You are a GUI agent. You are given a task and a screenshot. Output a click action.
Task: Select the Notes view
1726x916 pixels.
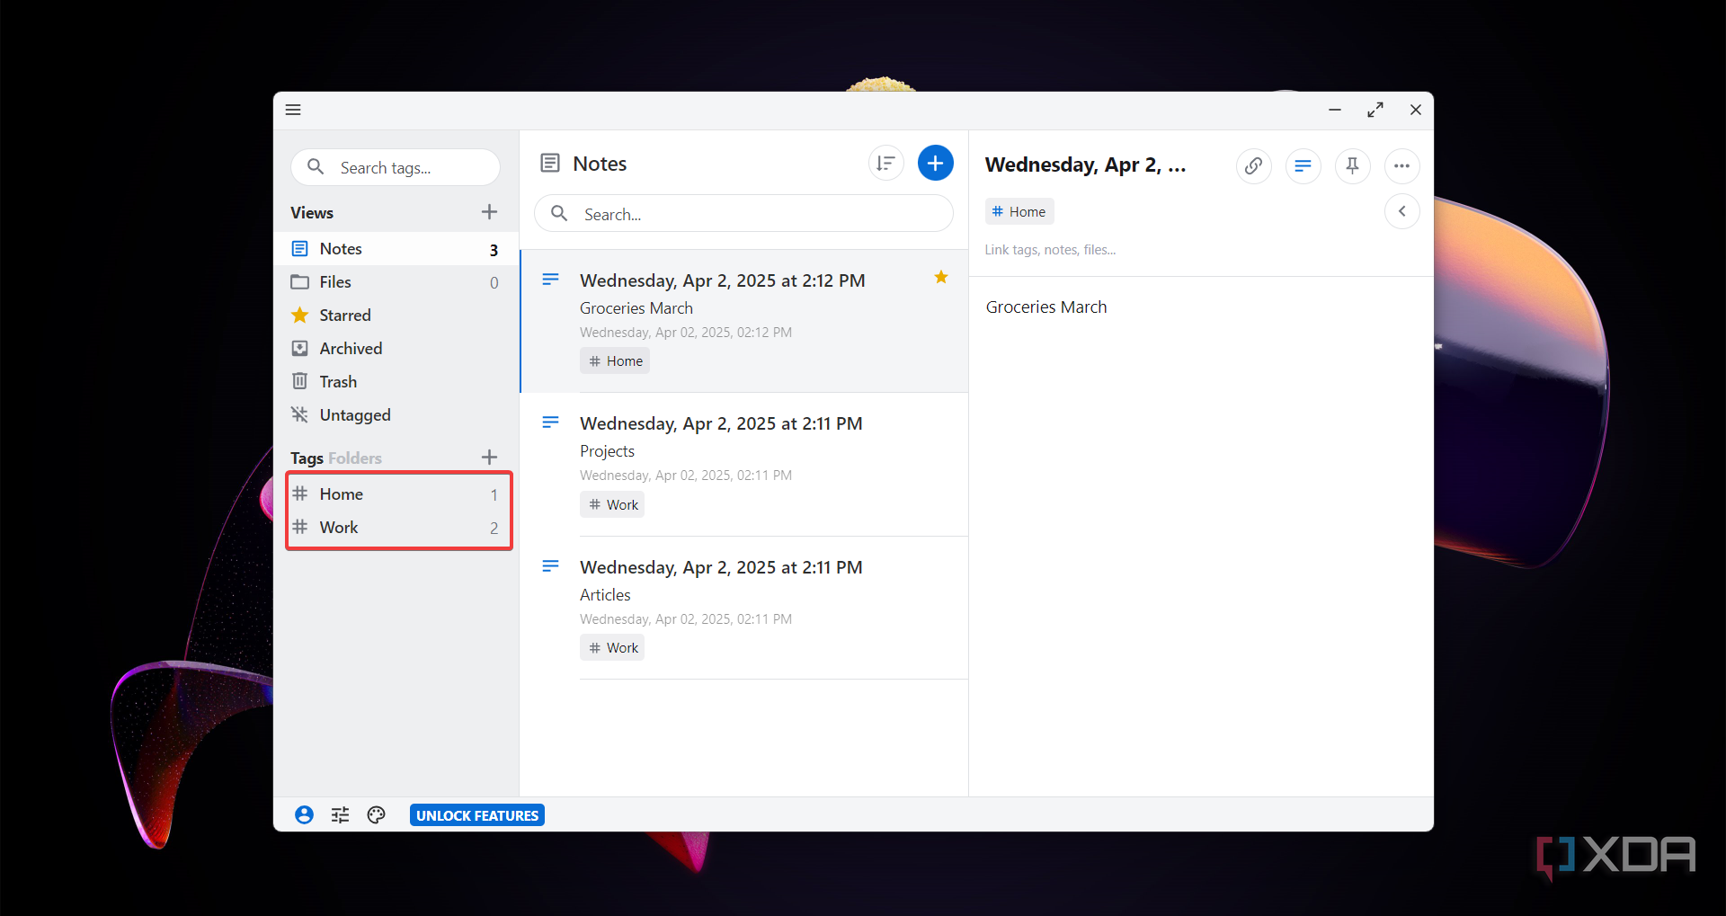pyautogui.click(x=396, y=249)
